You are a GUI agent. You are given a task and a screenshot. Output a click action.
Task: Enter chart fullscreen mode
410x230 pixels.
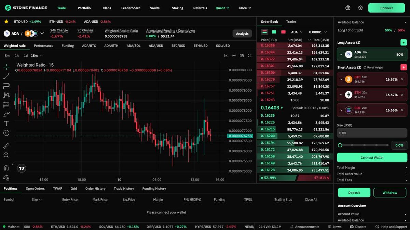coord(250,56)
